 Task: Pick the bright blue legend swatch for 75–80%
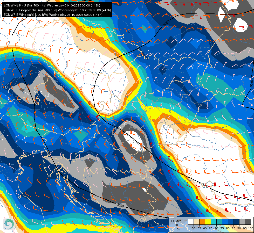[x=225, y=222]
